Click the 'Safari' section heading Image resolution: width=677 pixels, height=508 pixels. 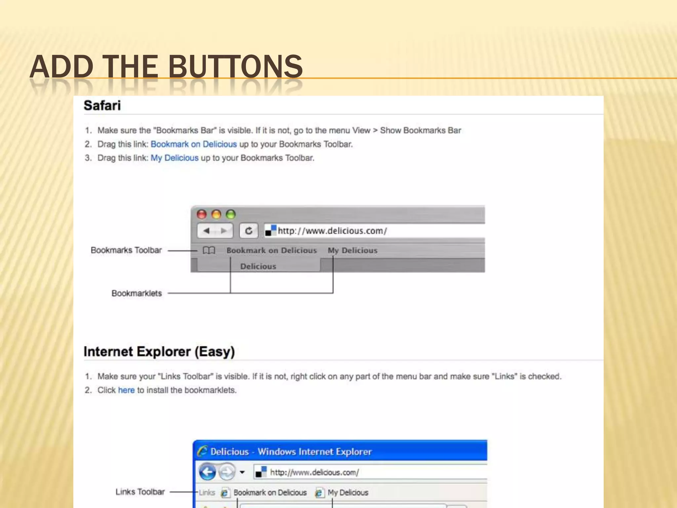pos(102,106)
